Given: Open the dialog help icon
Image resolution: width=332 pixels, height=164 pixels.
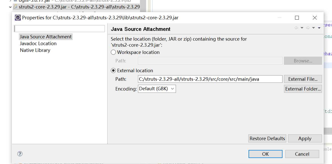Looking at the screenshot, I should click(20, 154).
